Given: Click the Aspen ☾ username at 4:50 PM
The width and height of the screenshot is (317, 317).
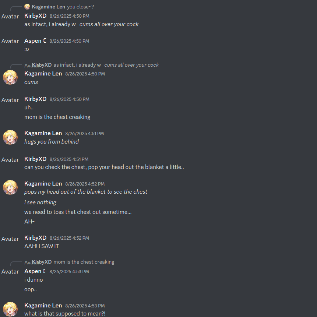Looking at the screenshot, I should tap(35, 41).
